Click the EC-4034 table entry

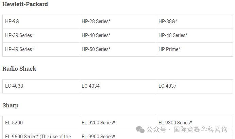(x=118, y=86)
